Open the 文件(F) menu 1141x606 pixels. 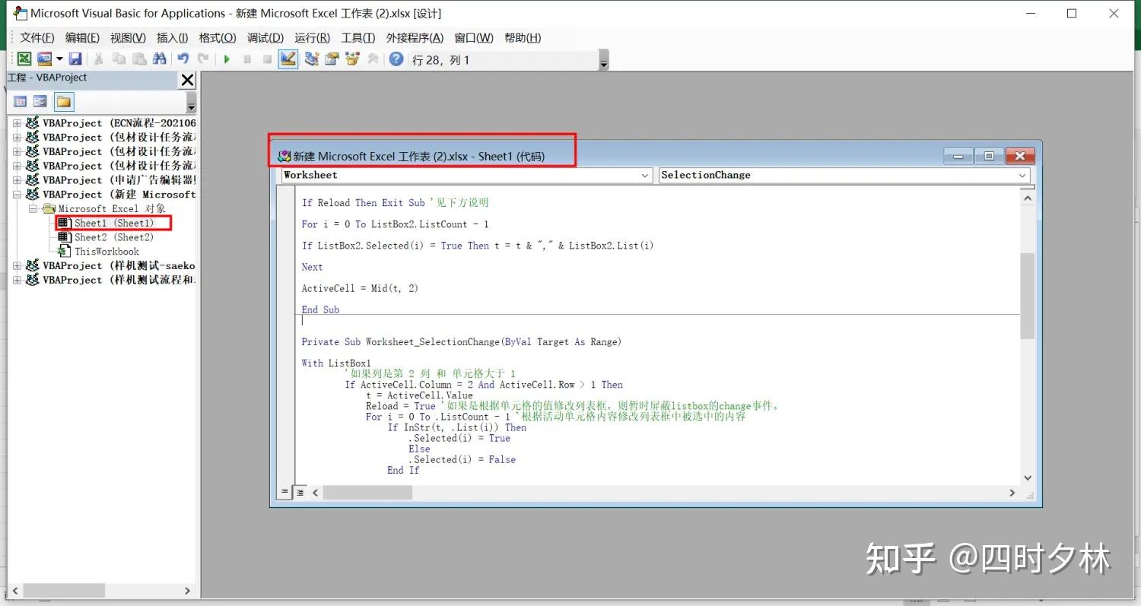[37, 37]
